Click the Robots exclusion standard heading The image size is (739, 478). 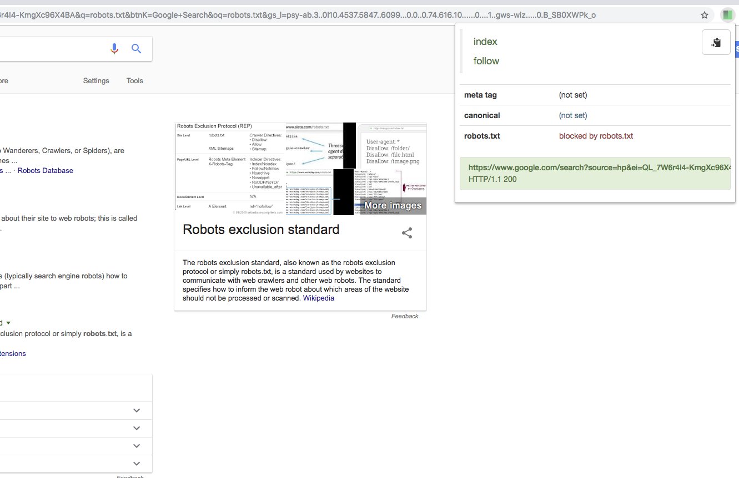(261, 230)
